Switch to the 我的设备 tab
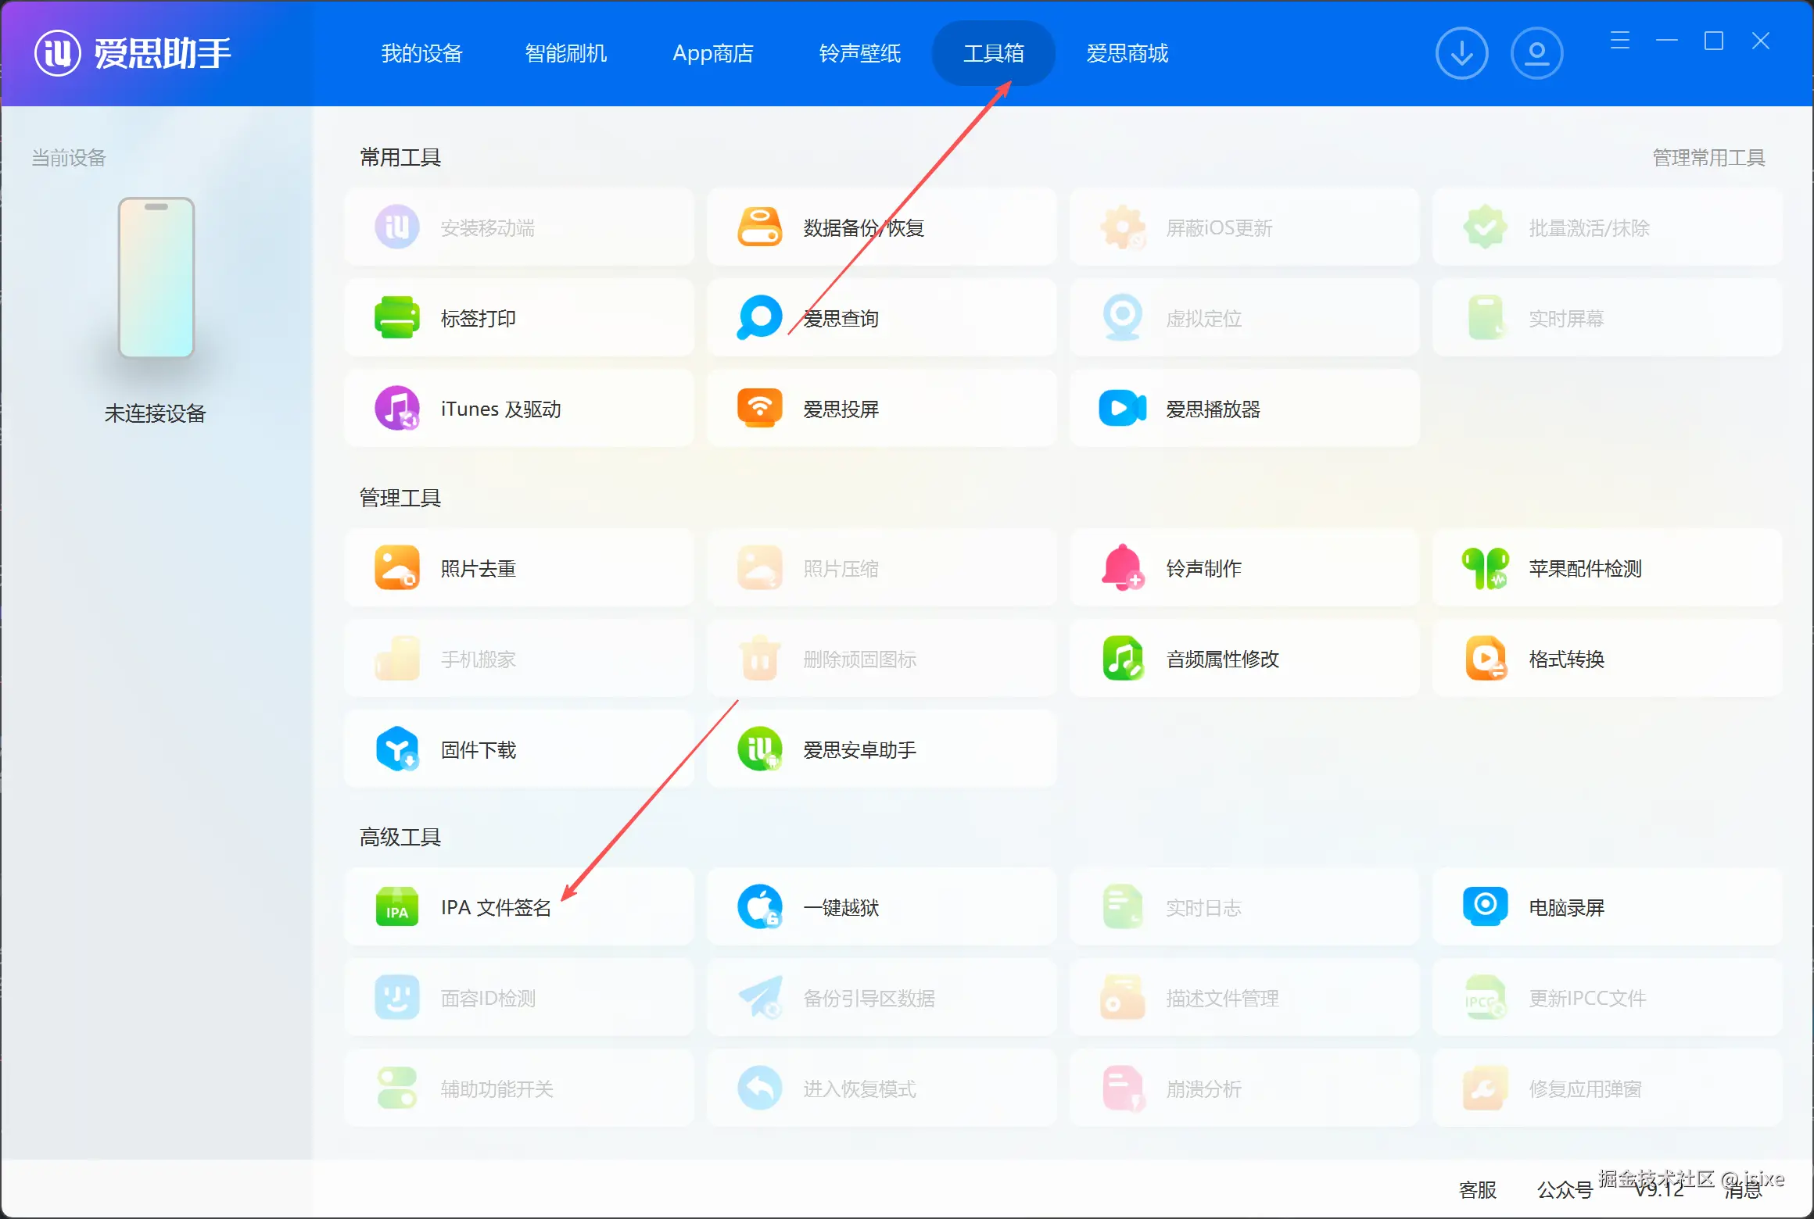This screenshot has height=1219, width=1814. pos(421,53)
